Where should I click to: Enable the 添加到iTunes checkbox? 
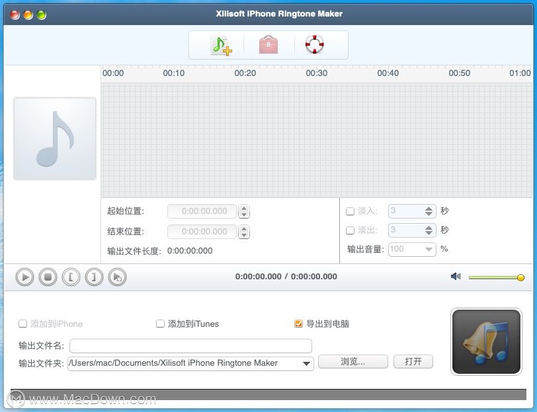tap(160, 324)
